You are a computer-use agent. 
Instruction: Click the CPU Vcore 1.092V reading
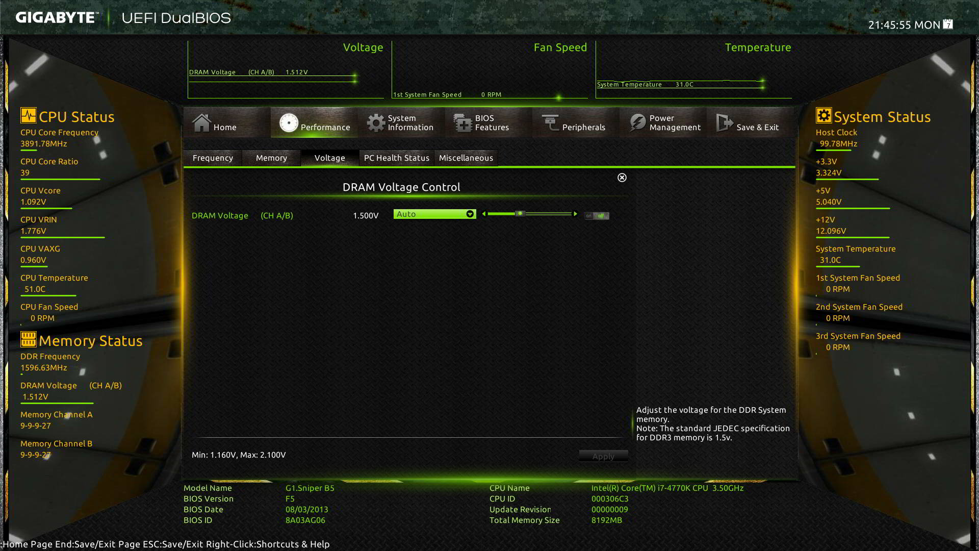tap(33, 202)
